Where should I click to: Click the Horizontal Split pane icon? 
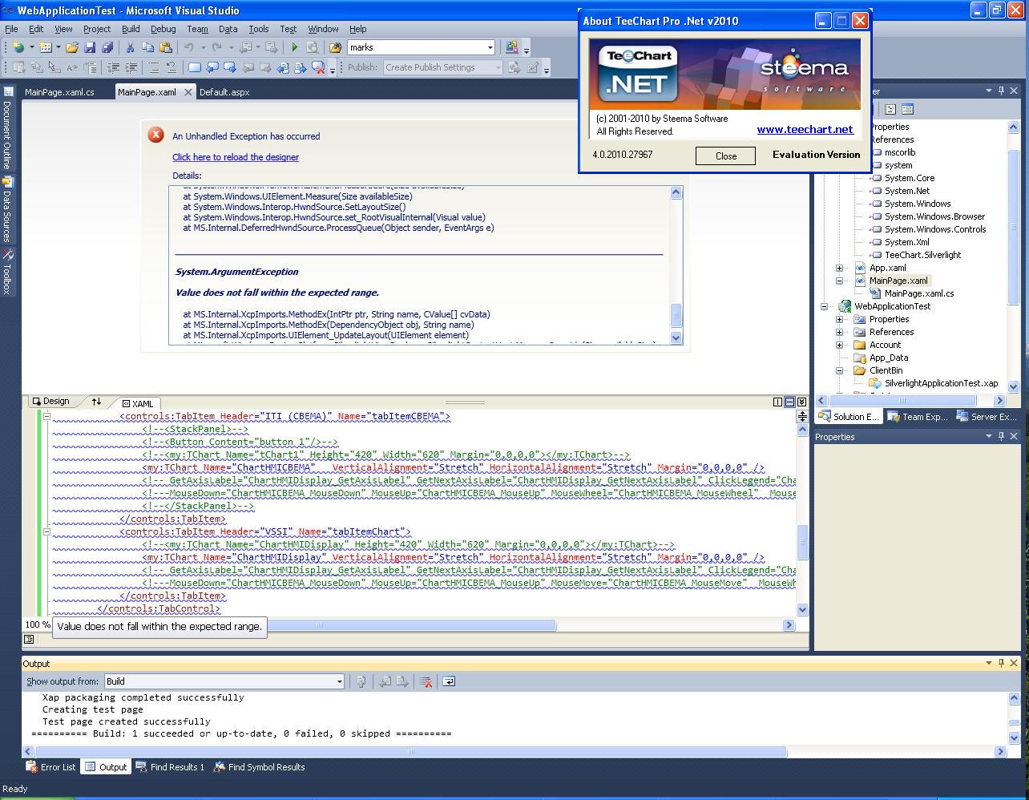click(789, 402)
